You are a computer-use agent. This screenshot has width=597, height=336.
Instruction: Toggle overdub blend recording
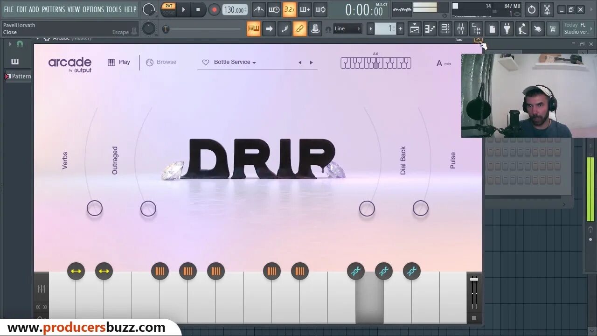[x=305, y=9]
